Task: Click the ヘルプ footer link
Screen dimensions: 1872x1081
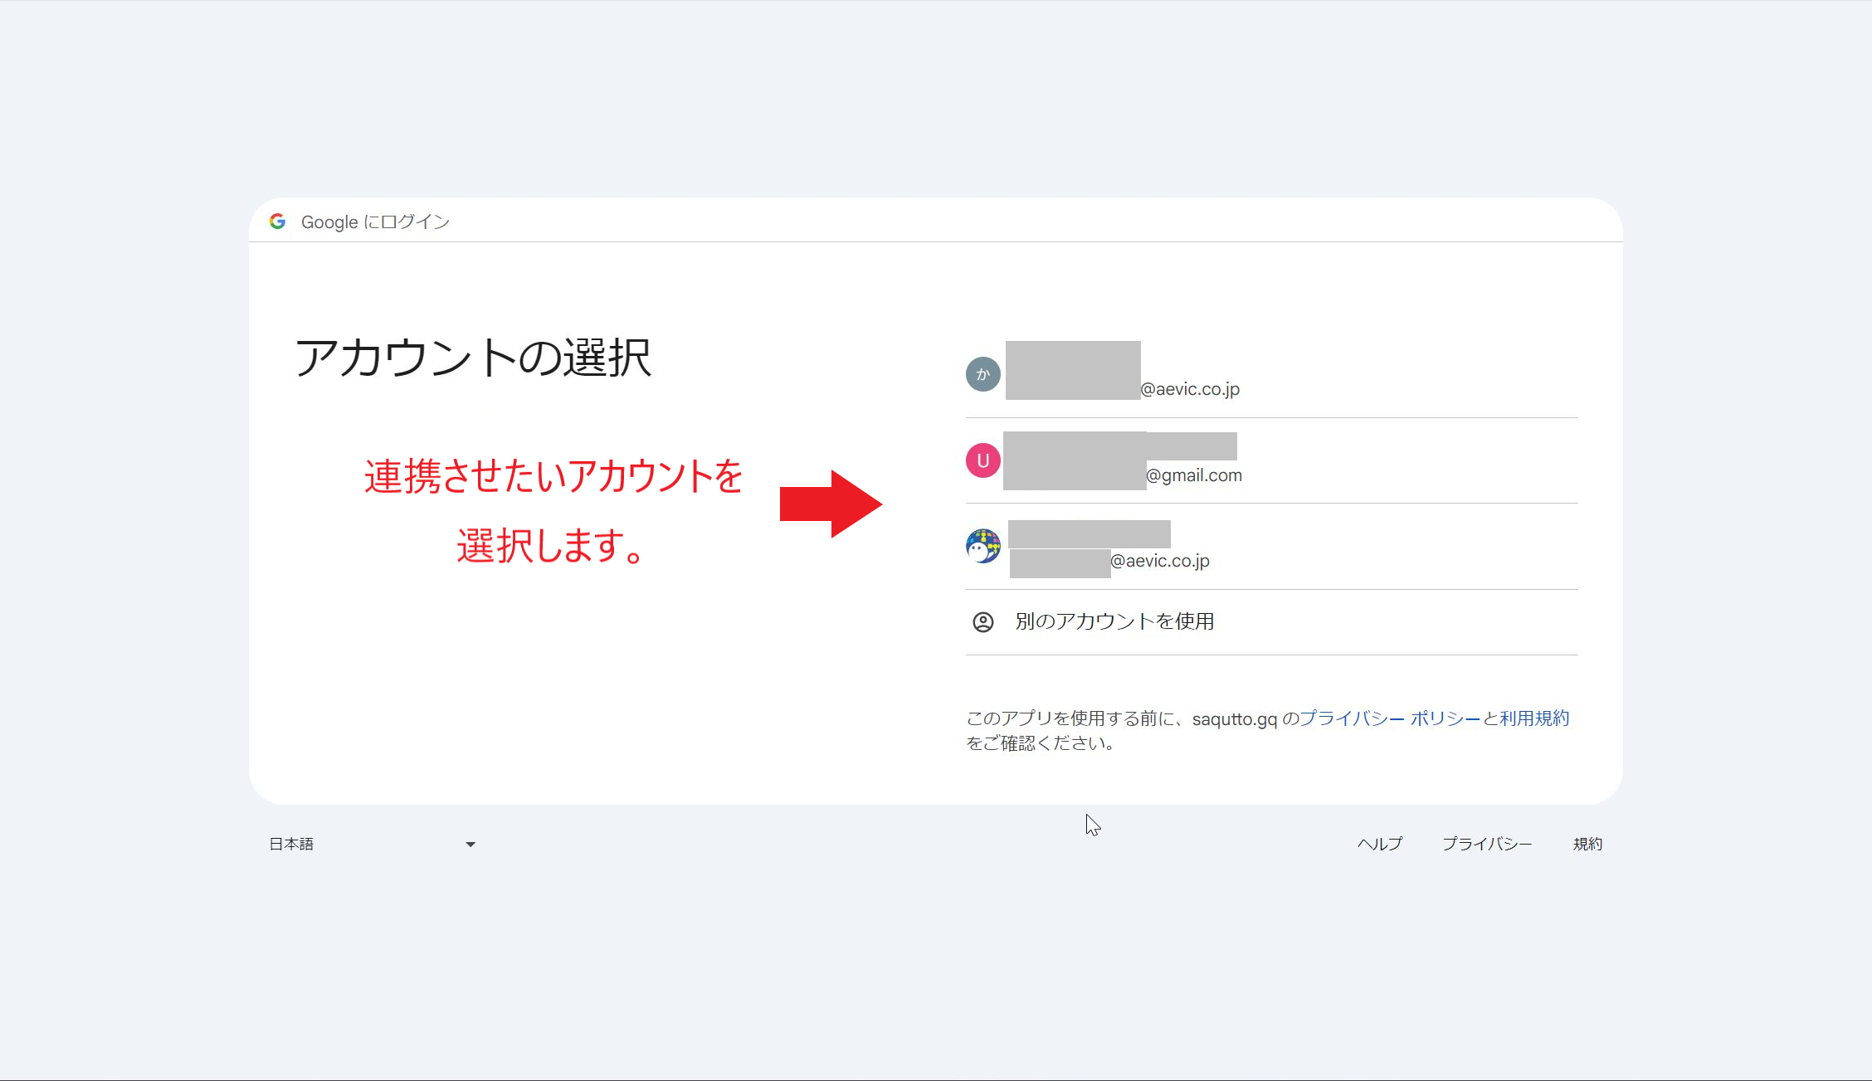Action: pos(1380,843)
